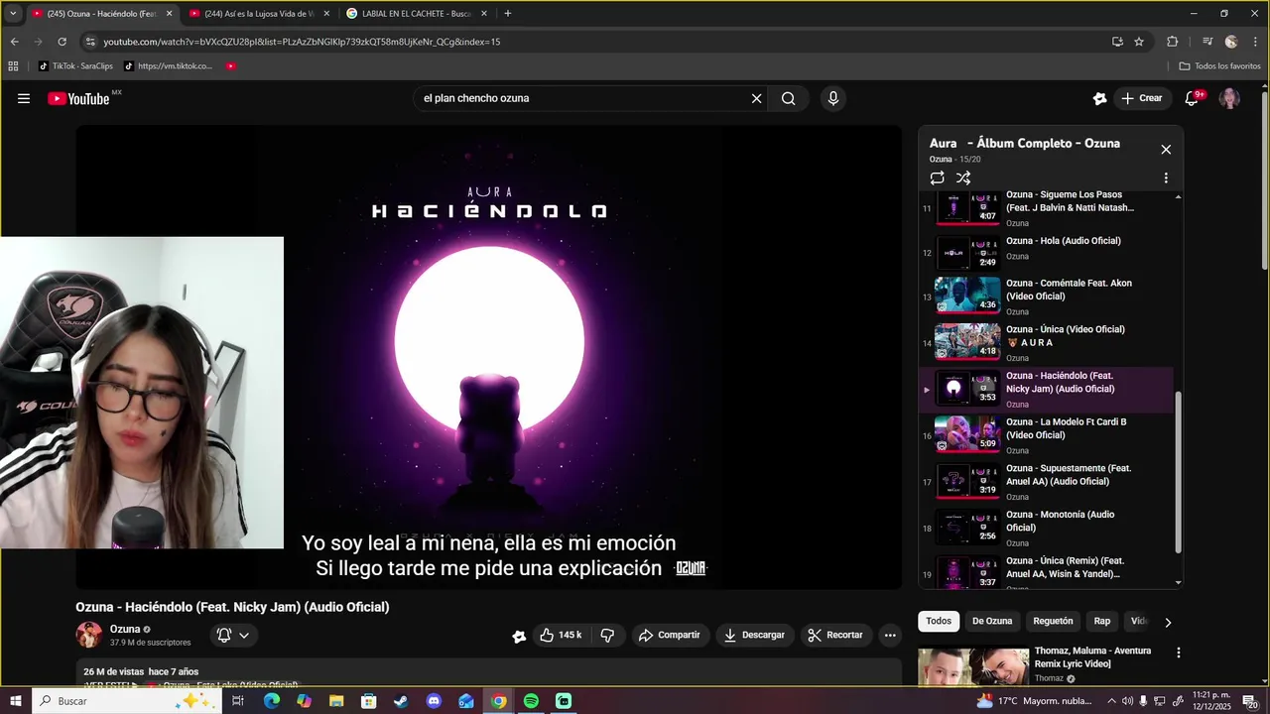Open a new browser tab
The height and width of the screenshot is (714, 1270).
click(x=508, y=14)
